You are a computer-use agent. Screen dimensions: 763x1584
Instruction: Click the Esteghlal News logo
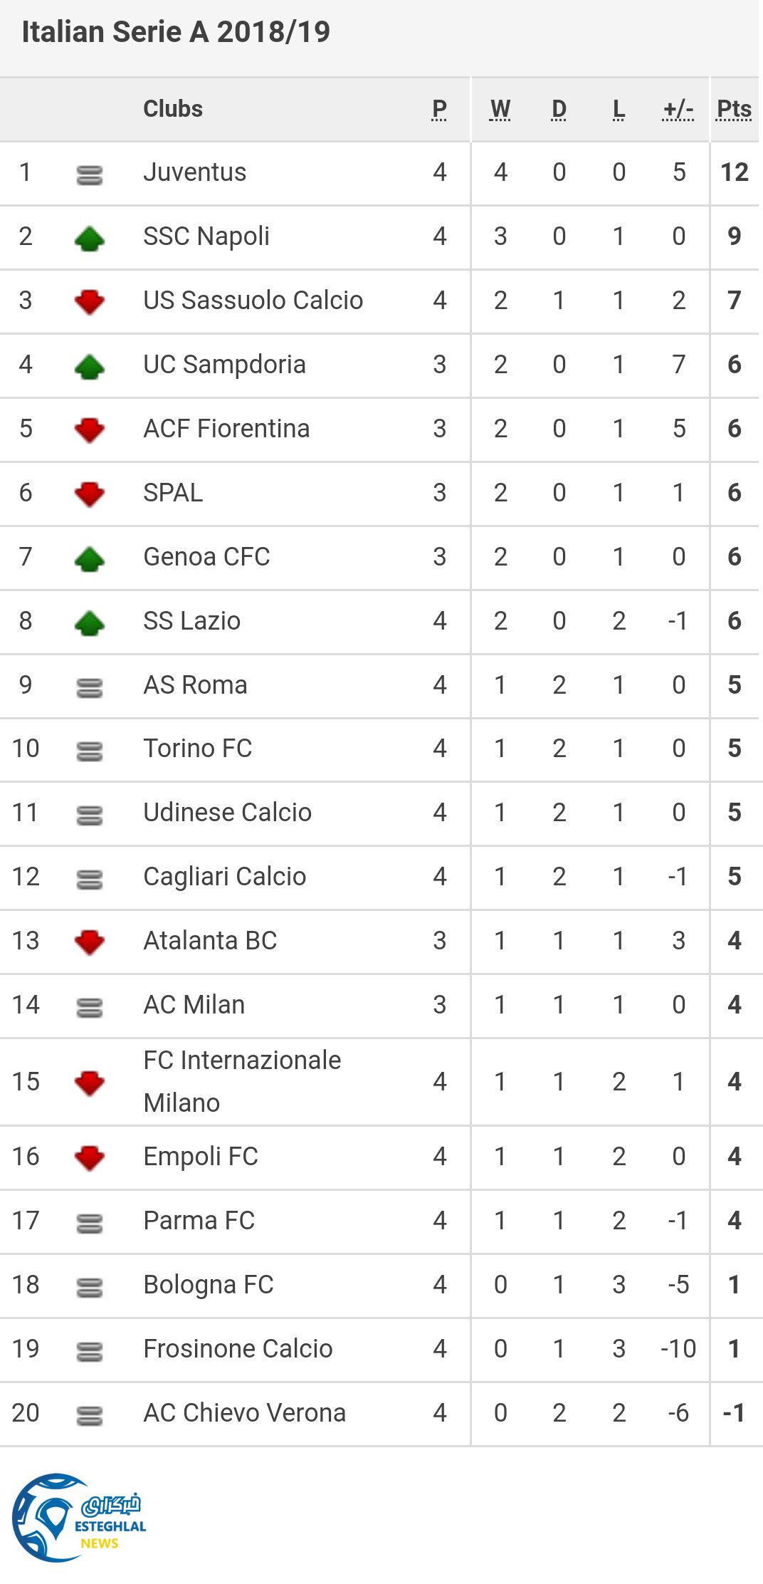tap(78, 1517)
